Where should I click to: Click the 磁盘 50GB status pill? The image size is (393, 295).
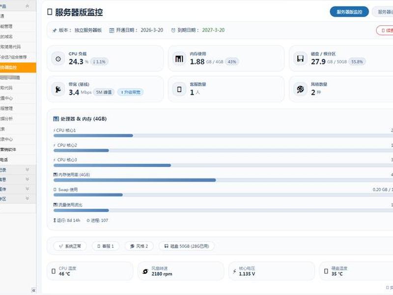[187, 246]
